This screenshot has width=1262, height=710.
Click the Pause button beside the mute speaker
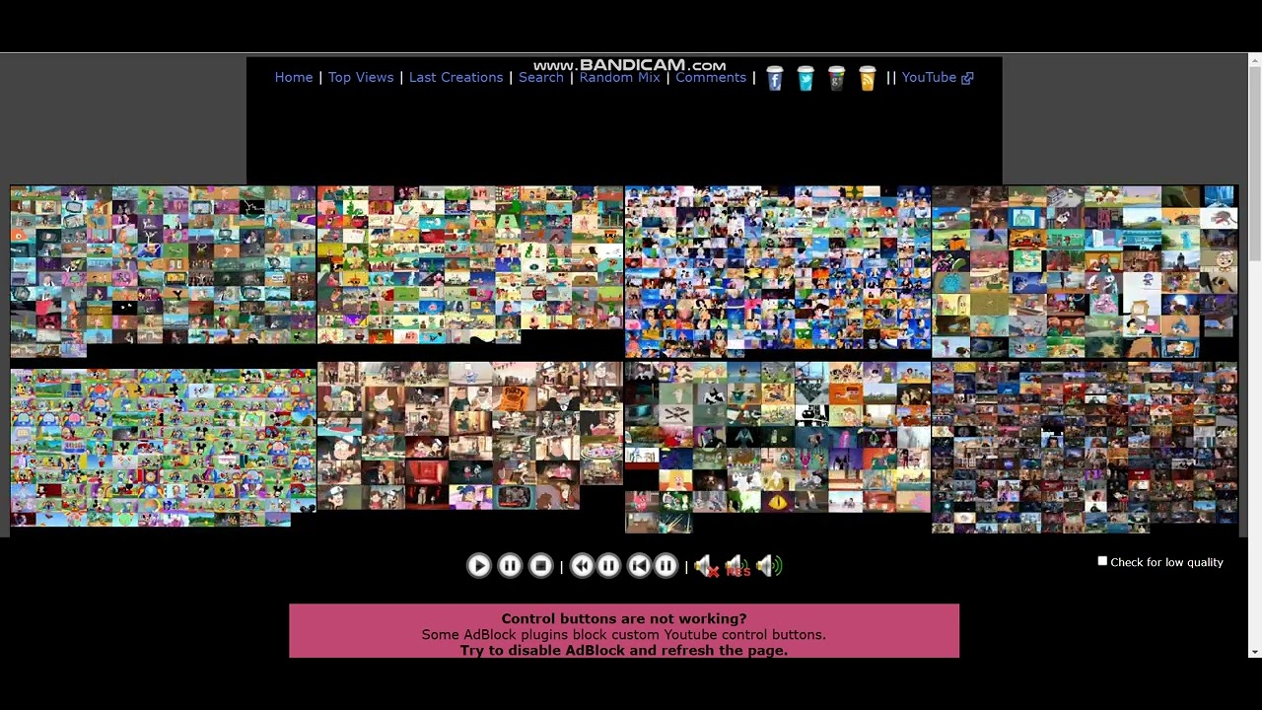pos(666,565)
